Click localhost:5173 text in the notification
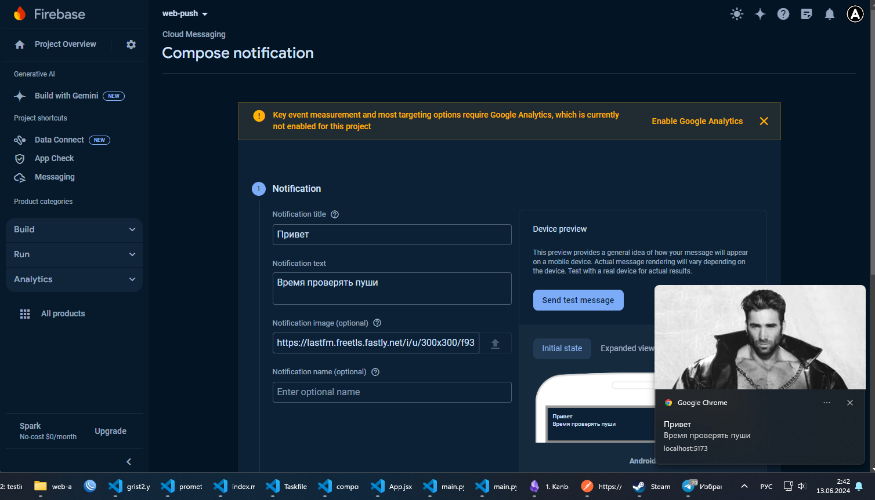The width and height of the screenshot is (875, 500). 686,448
